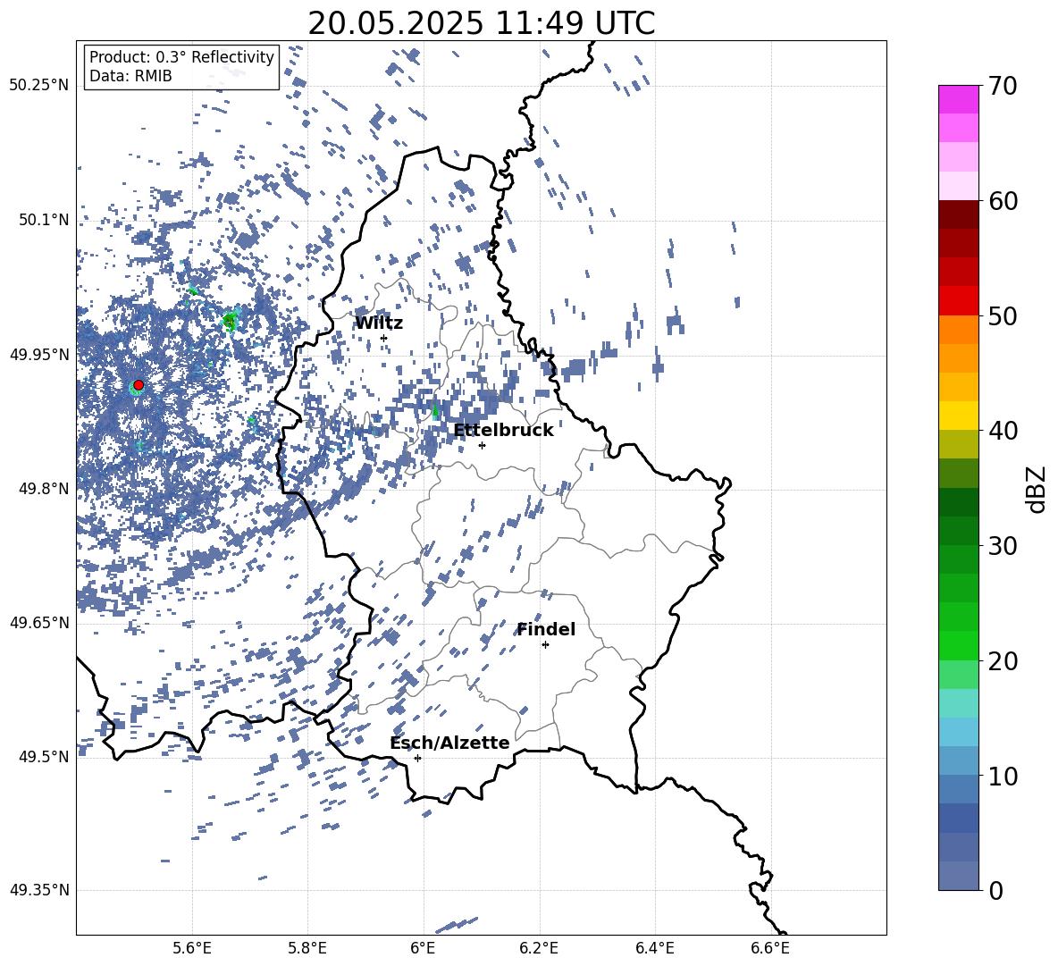Click the 6.2°E longitude tick label

point(539,948)
